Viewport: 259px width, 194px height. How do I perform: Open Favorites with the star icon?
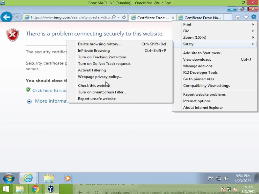click(246, 17)
